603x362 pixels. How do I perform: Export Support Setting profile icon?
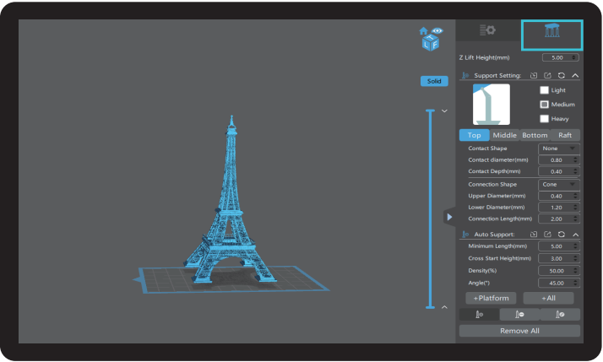click(x=547, y=75)
